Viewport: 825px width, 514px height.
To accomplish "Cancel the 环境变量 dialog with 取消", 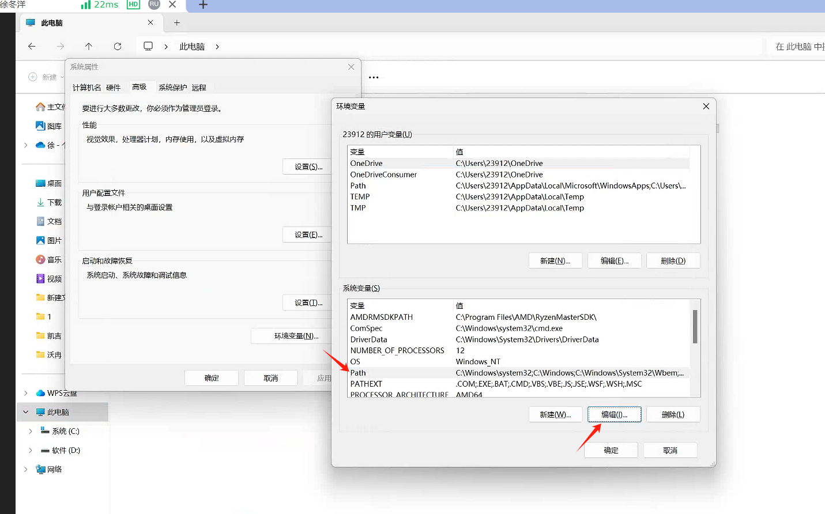I will click(670, 450).
